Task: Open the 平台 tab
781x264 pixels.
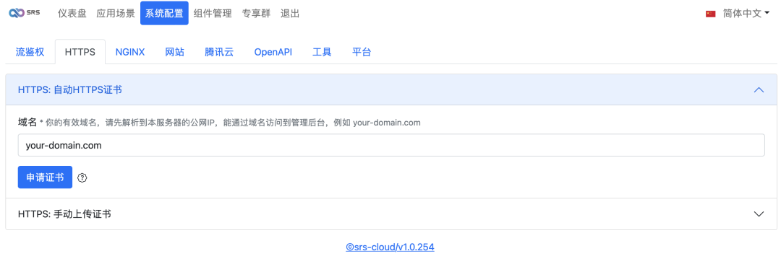Action: [362, 52]
